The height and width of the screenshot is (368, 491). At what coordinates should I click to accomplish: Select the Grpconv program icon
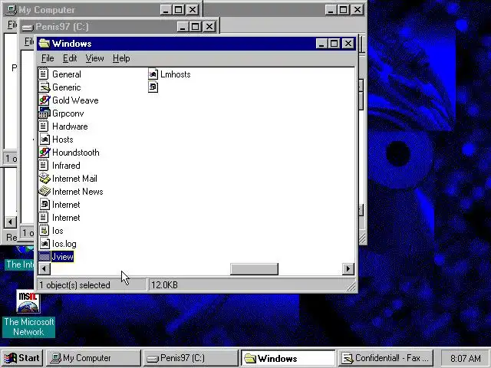click(x=44, y=113)
